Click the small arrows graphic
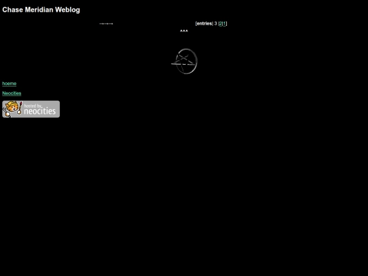This screenshot has width=368, height=276. coord(106,24)
